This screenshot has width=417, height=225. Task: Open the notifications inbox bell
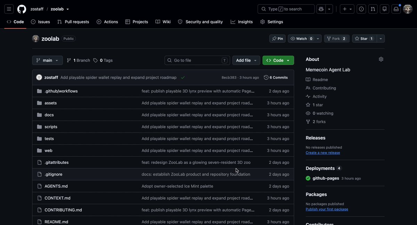point(396,9)
